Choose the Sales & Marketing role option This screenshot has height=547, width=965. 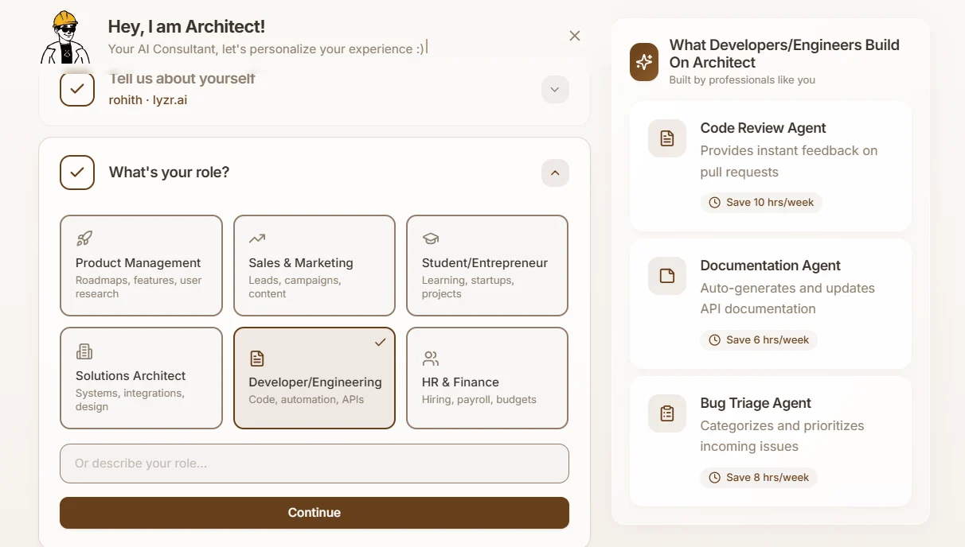(x=315, y=266)
